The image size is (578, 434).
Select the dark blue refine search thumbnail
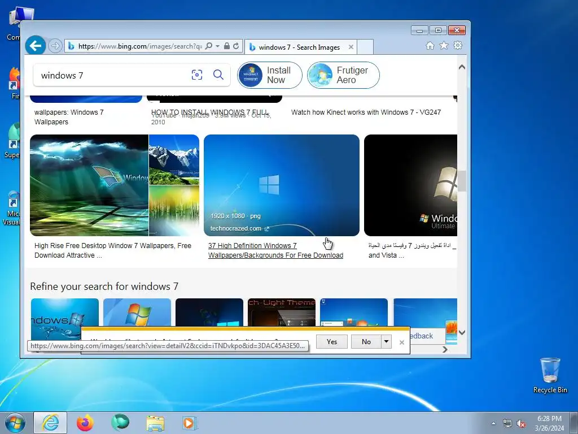coord(209,312)
